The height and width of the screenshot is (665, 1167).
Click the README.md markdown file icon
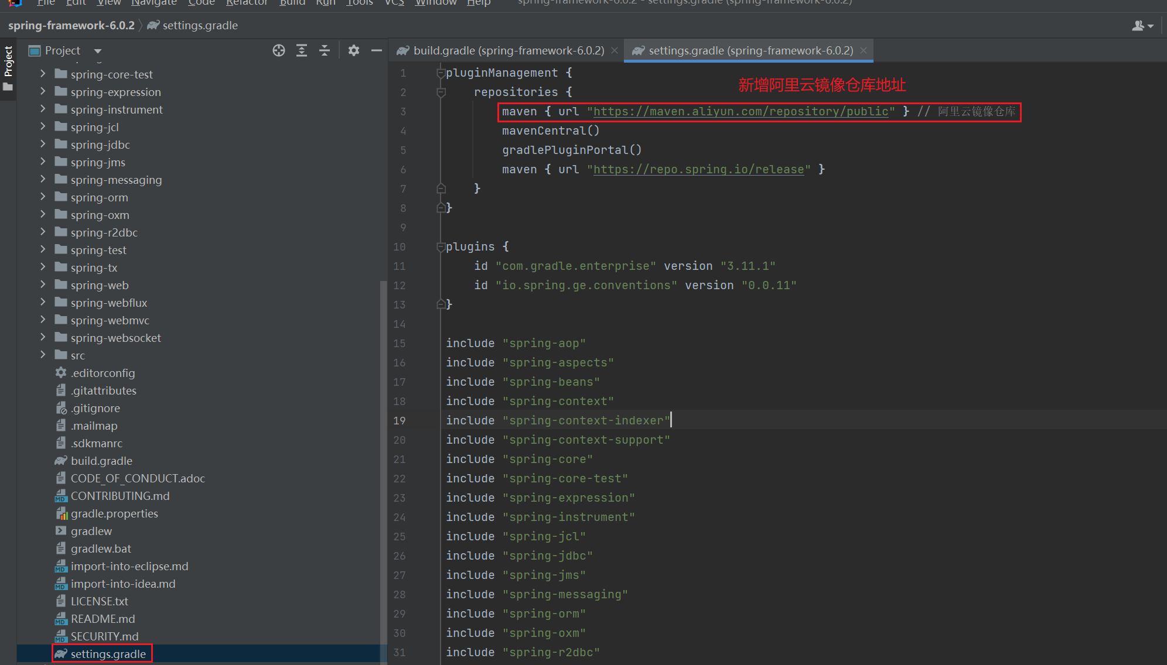click(61, 619)
